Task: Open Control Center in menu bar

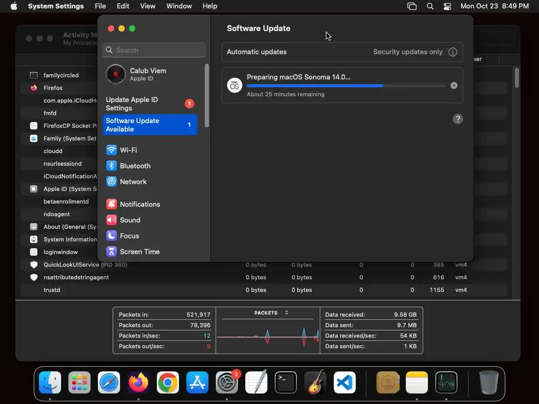Action: 447,6
